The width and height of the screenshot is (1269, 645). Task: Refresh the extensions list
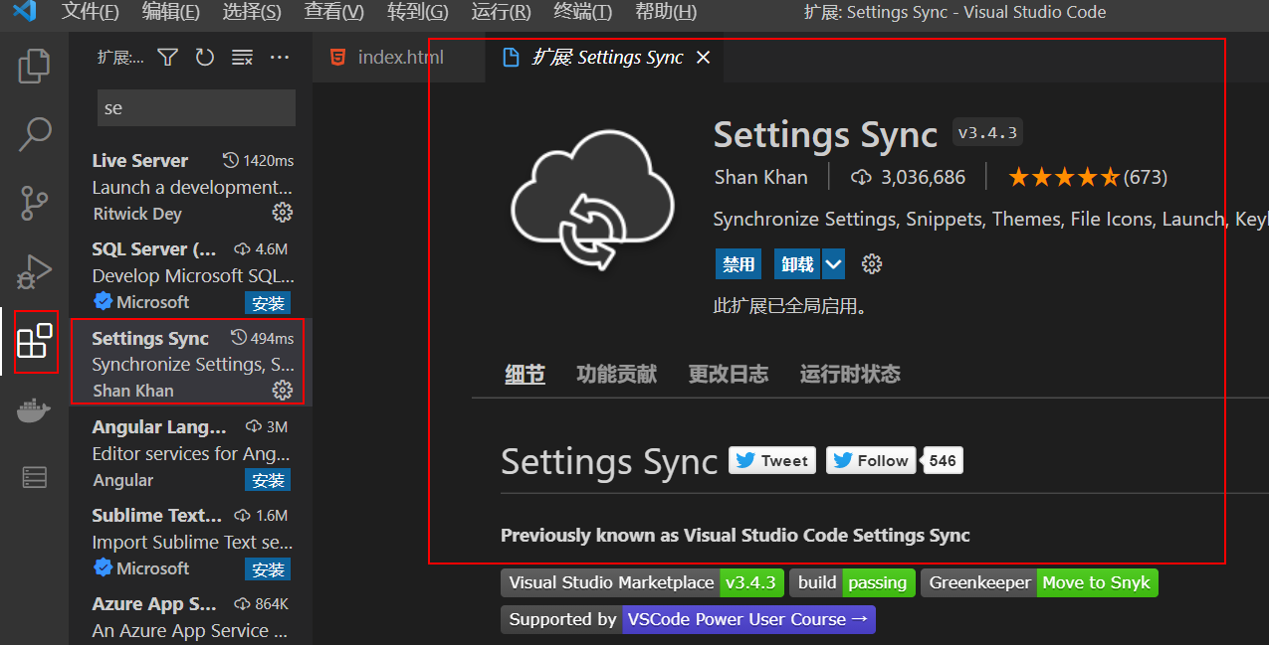(205, 58)
